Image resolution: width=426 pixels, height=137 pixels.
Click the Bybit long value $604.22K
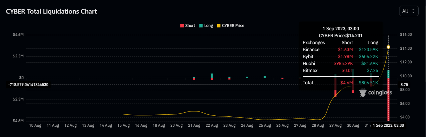pyautogui.click(x=368, y=56)
